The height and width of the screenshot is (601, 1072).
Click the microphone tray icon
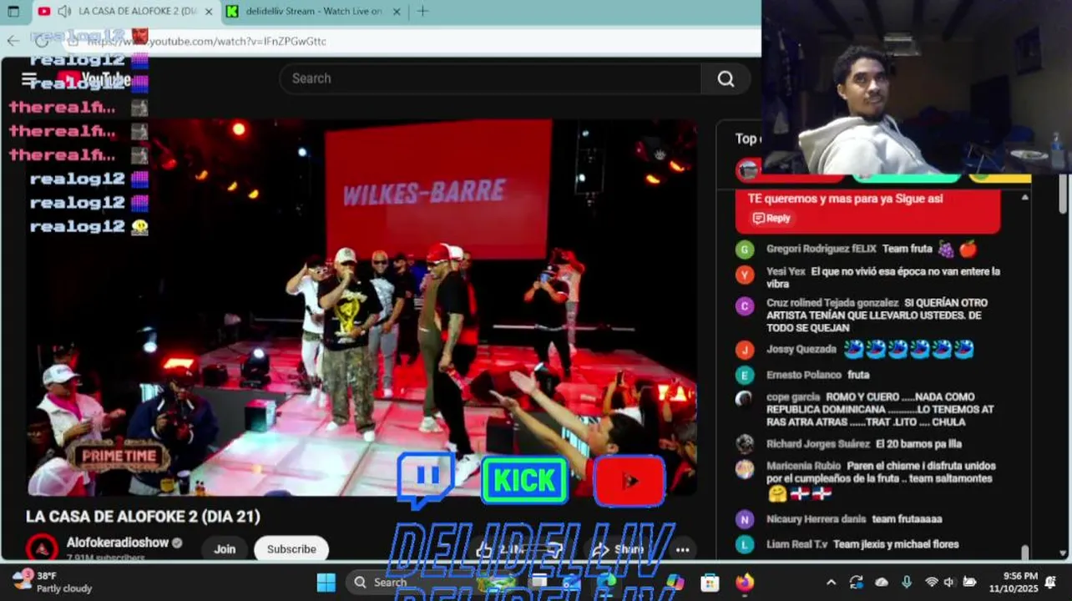tap(907, 582)
